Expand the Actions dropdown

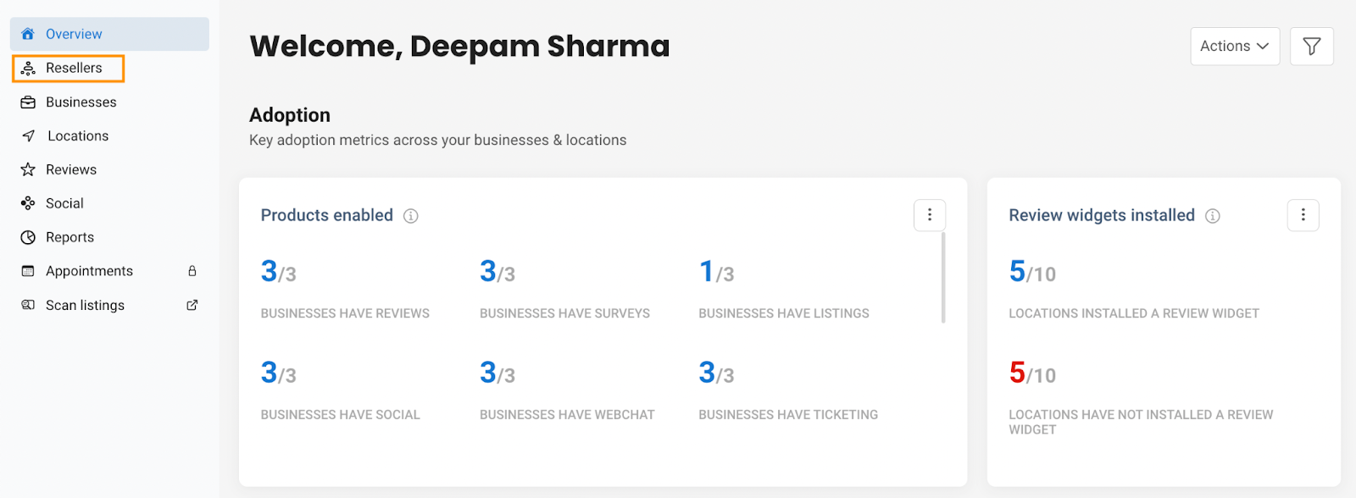point(1235,46)
